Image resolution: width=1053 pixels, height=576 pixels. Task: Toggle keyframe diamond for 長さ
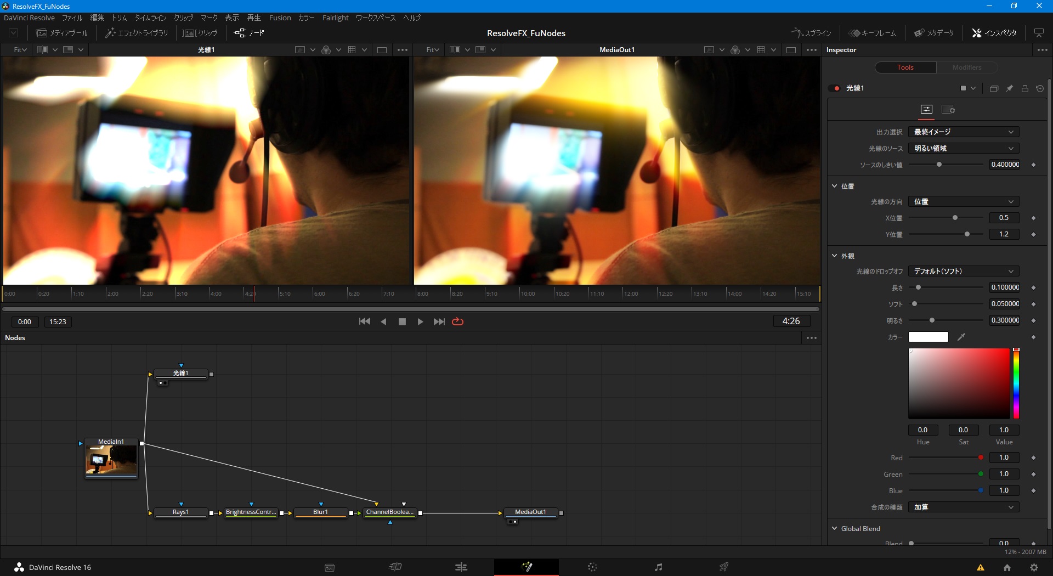[x=1033, y=287]
